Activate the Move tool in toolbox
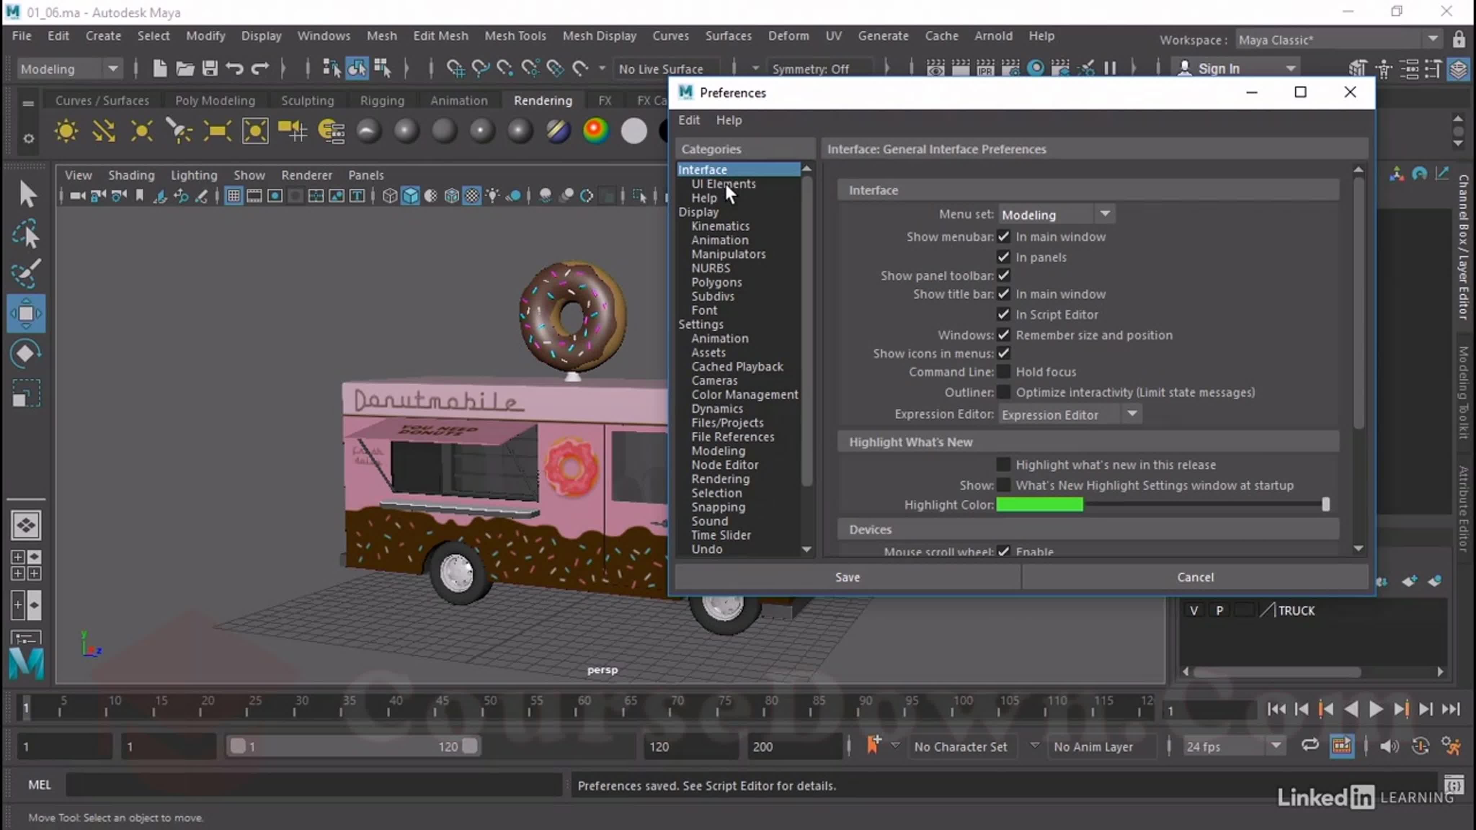Screen dimensions: 1476x830 [26, 313]
